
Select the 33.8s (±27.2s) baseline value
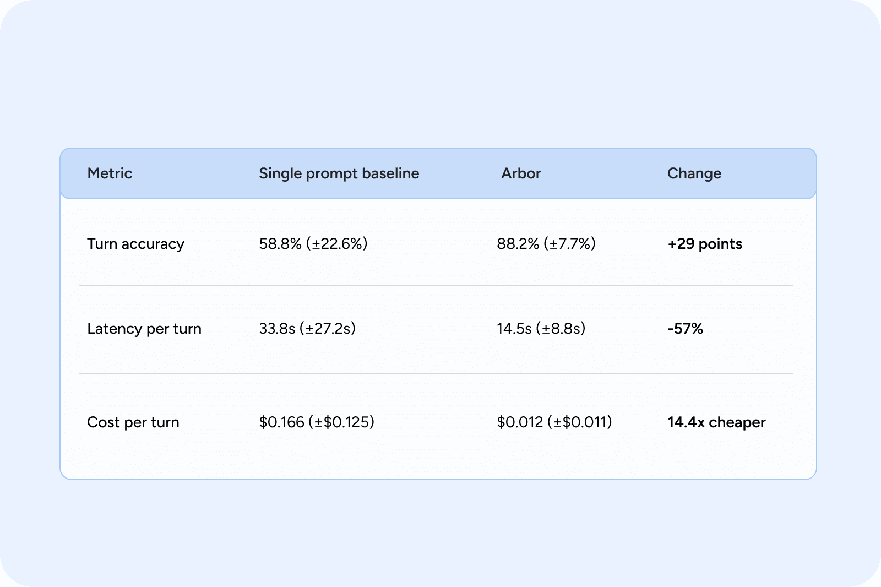[307, 329]
